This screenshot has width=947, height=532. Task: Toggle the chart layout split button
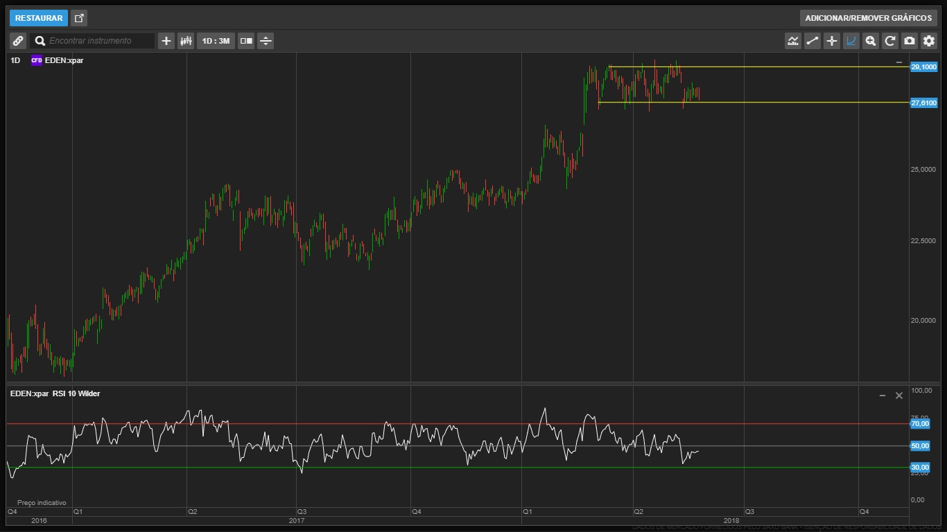246,41
